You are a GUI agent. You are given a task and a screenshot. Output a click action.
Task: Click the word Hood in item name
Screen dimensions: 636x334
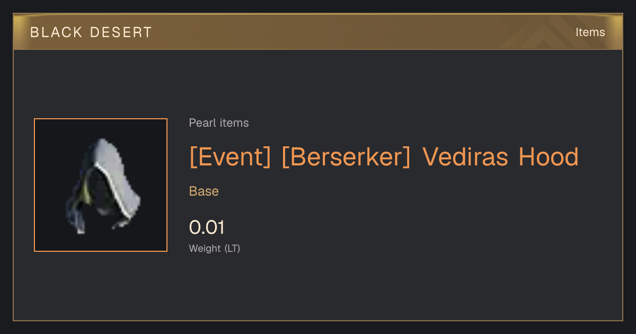[549, 157]
